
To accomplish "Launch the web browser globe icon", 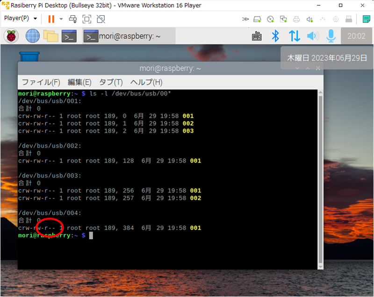I will pyautogui.click(x=33, y=36).
